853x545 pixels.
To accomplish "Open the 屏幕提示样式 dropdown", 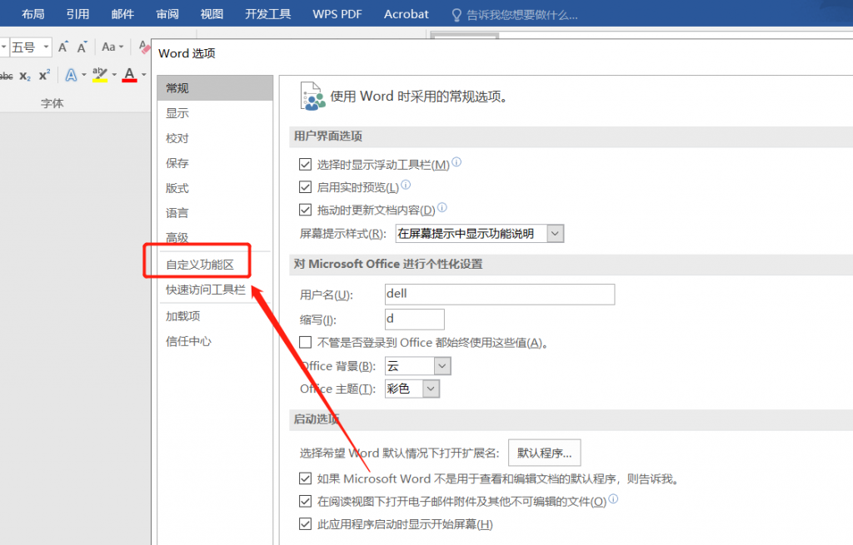I will pyautogui.click(x=479, y=234).
